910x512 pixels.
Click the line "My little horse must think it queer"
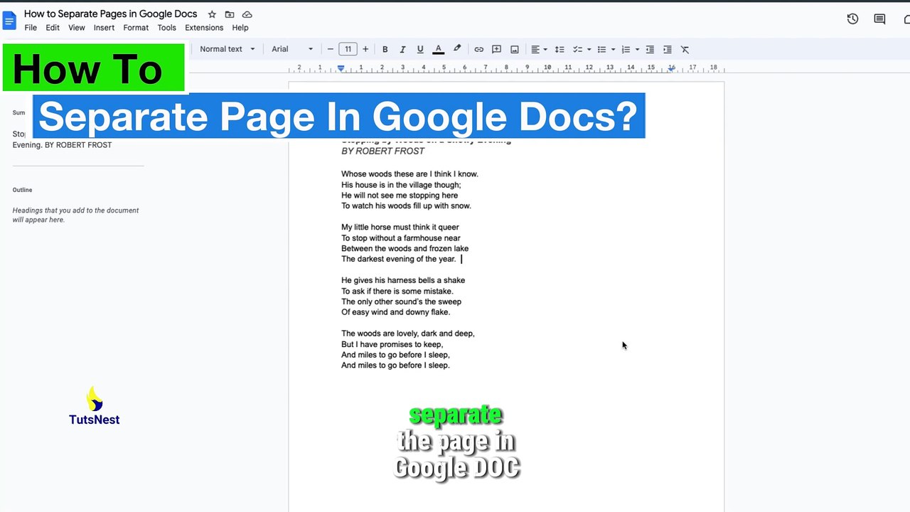(x=400, y=228)
